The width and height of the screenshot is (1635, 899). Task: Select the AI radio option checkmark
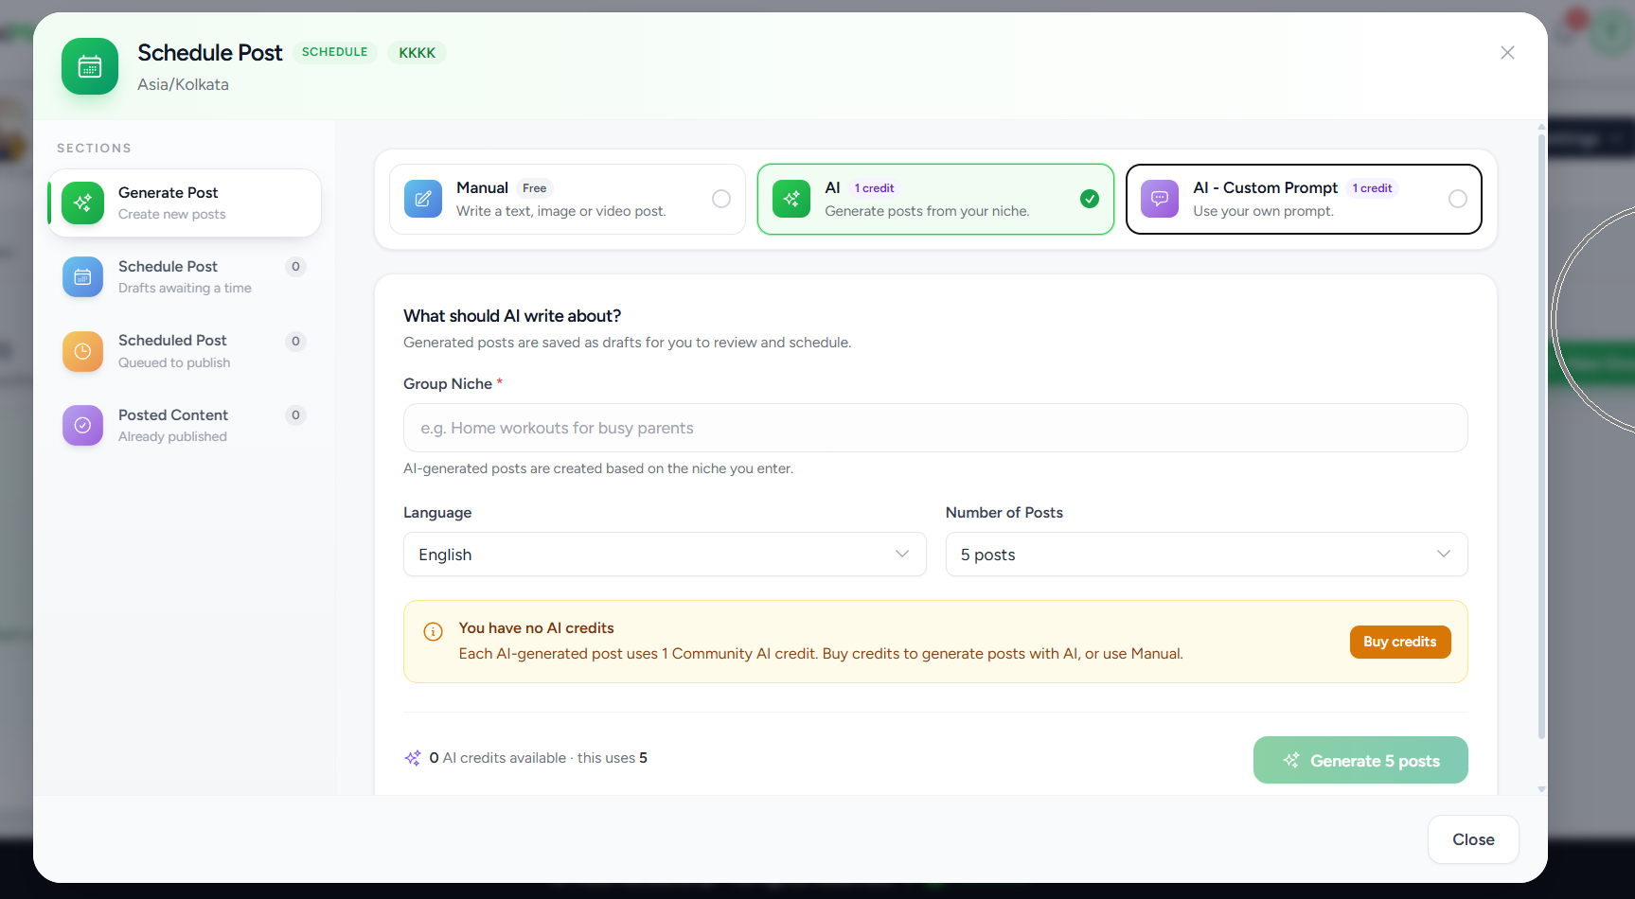[x=1090, y=199]
